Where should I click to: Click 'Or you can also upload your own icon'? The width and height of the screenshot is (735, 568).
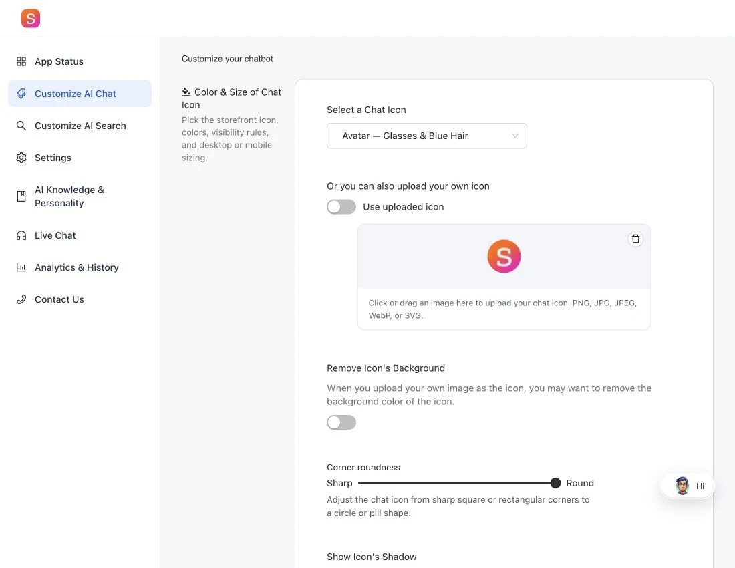pos(408,186)
